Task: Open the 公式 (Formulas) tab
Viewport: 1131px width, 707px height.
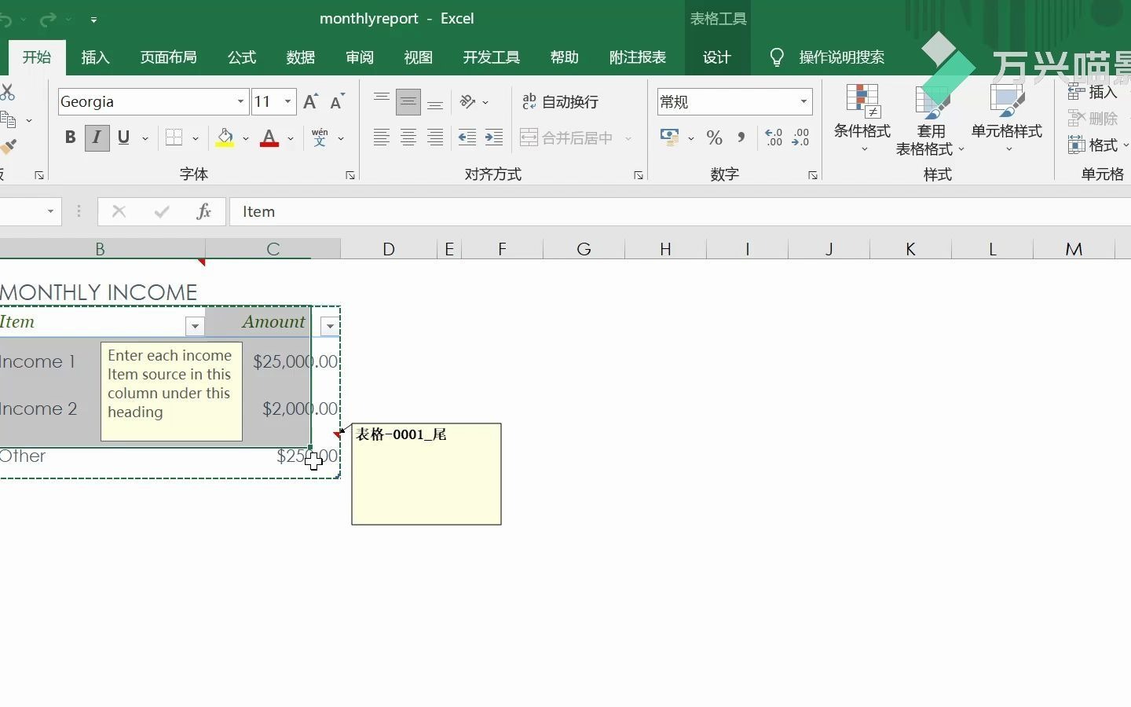Action: point(242,57)
